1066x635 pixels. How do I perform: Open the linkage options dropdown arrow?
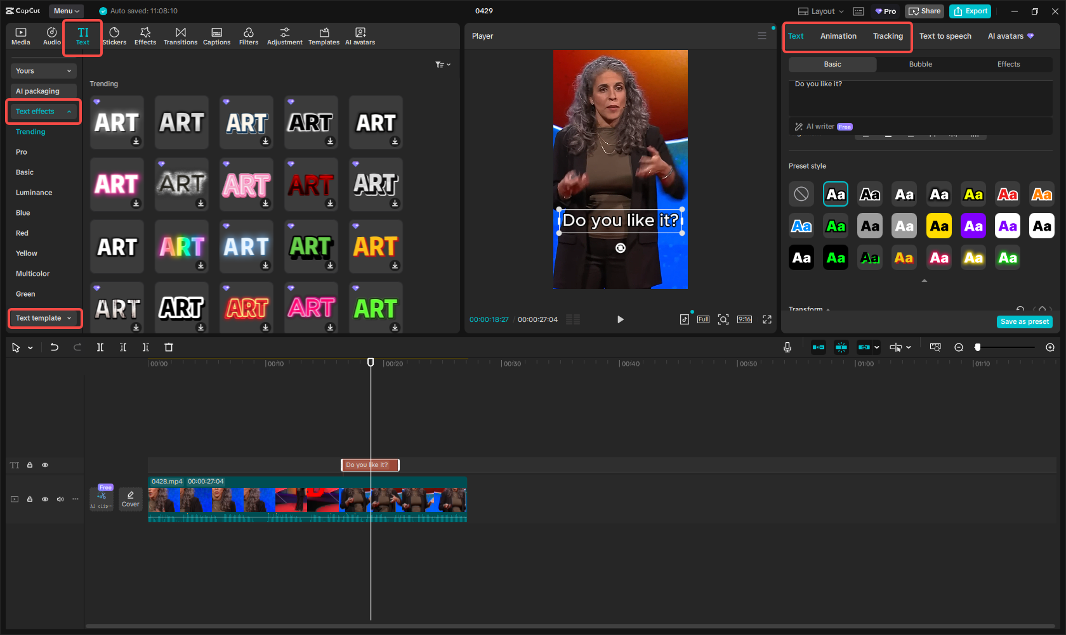point(877,347)
